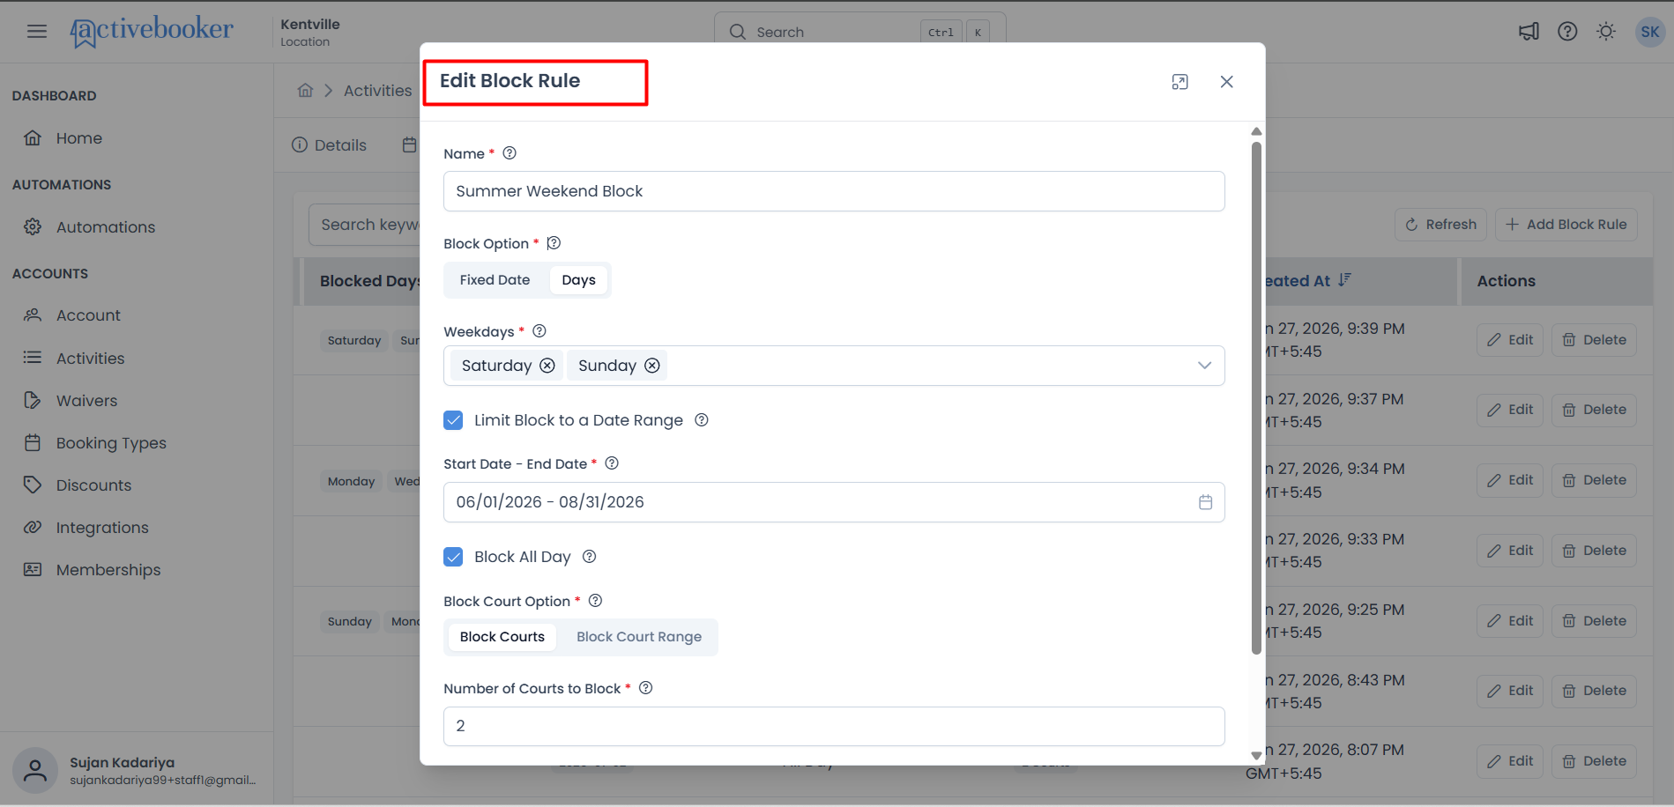Edit the Number of Courts to Block field
The image size is (1674, 807).
pos(834,726)
